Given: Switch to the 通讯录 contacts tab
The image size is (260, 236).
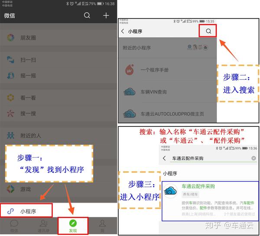Looking at the screenshot, I should pyautogui.click(x=44, y=226).
